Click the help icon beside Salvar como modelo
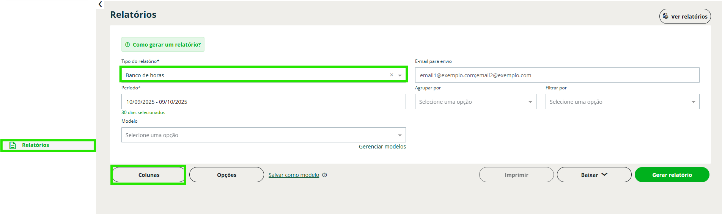The image size is (722, 214). [325, 175]
